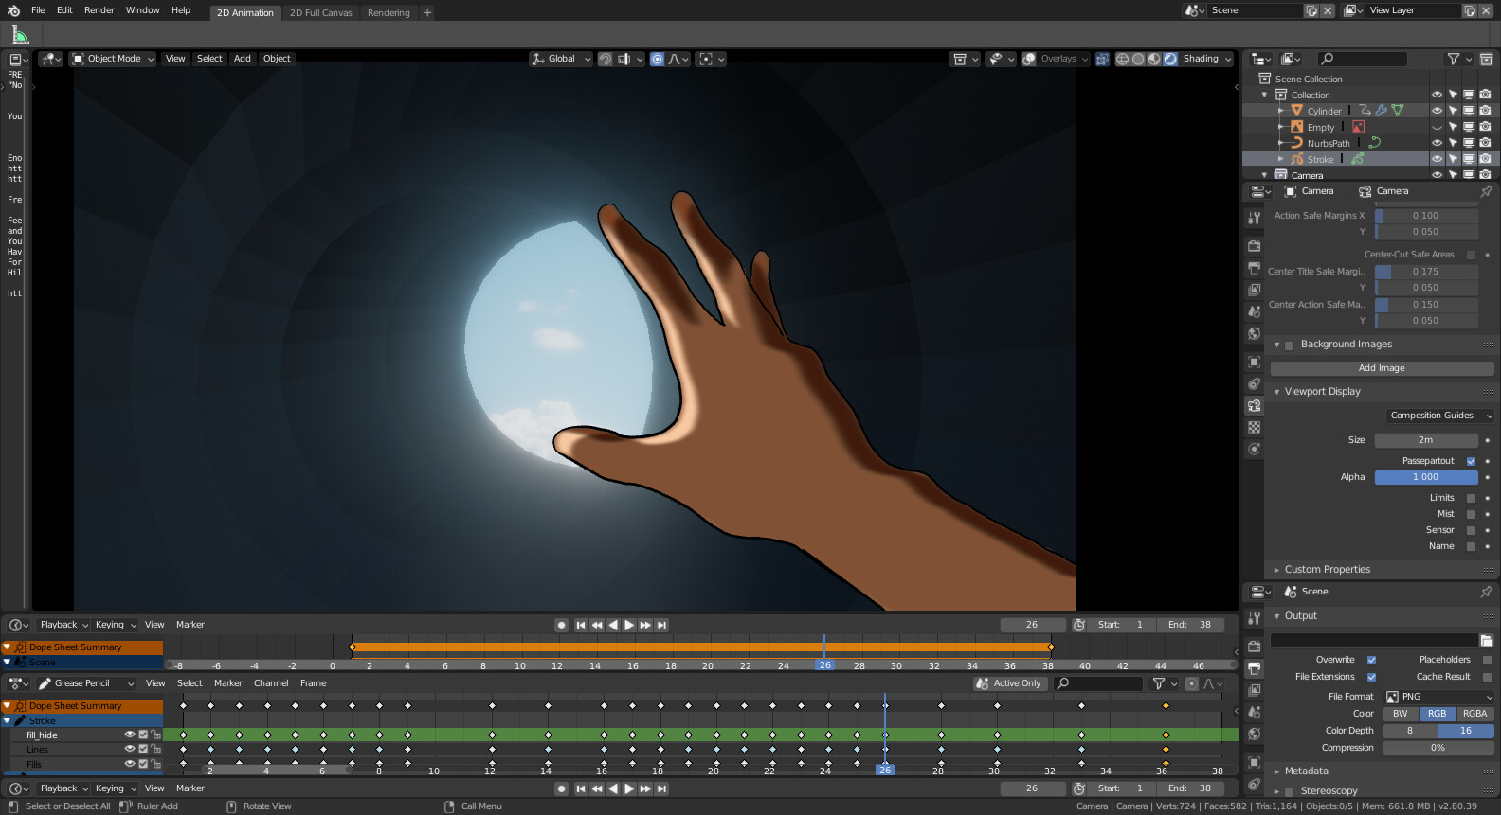Click the Blender logo in top menu
Screen dimensions: 1501x815
pyautogui.click(x=13, y=10)
